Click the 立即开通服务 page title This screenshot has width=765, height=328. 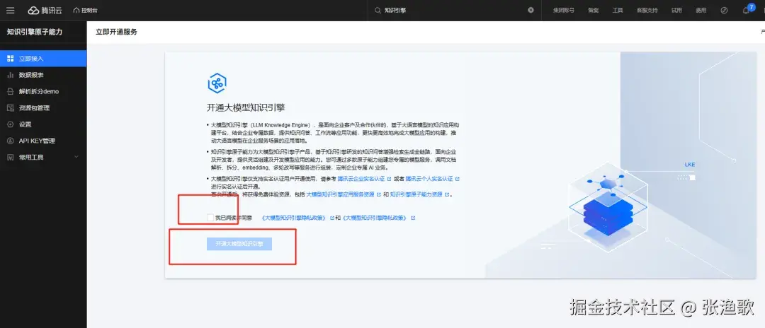(x=117, y=32)
